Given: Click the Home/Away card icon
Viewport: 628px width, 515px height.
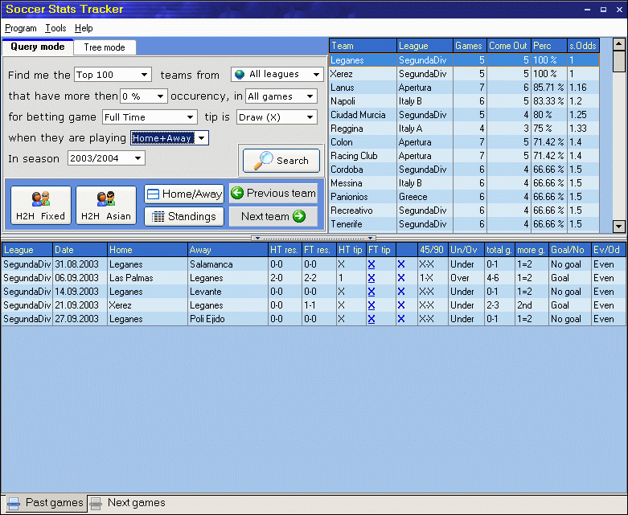Looking at the screenshot, I should [154, 194].
